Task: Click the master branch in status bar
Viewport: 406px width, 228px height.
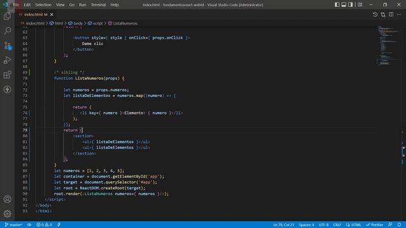Action: [13, 225]
